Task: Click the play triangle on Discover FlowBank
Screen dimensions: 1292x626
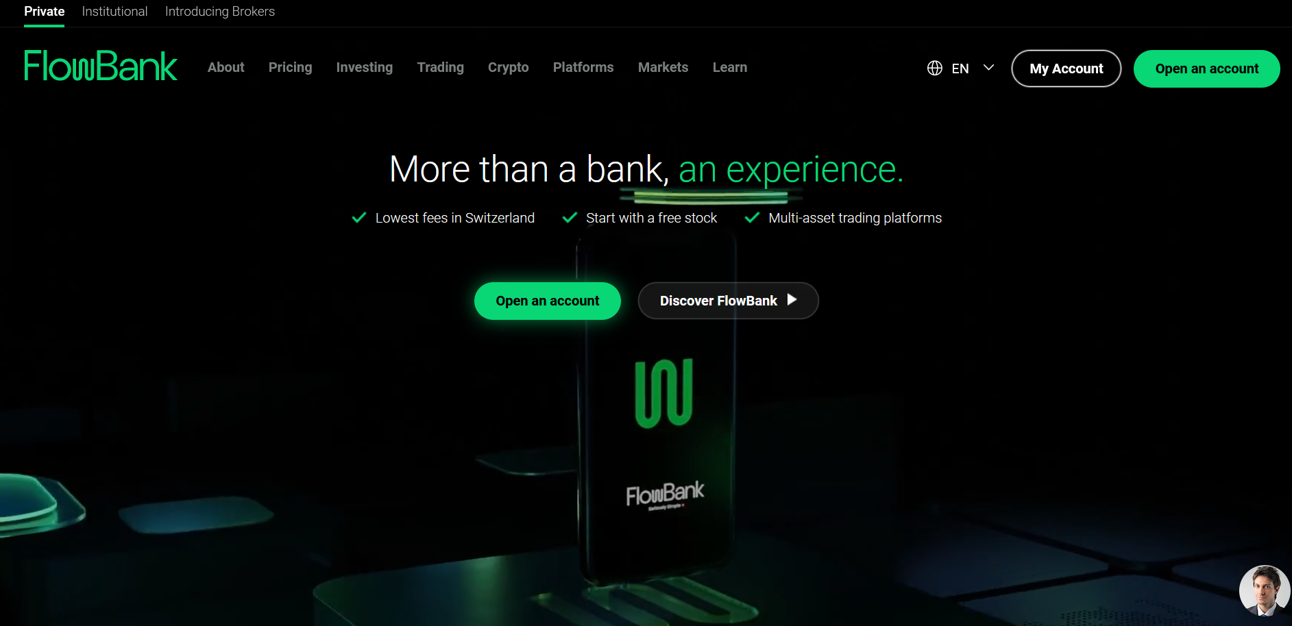Action: [792, 299]
